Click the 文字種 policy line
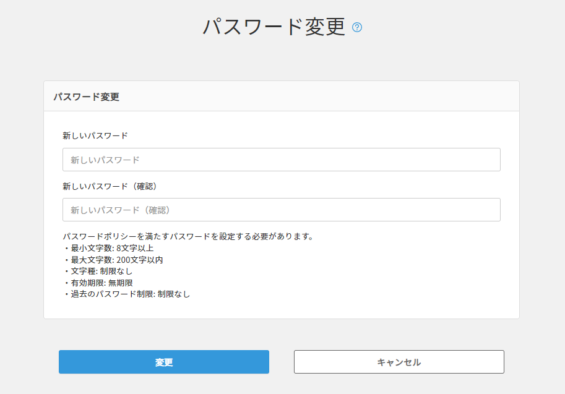The height and width of the screenshot is (394, 565). (98, 271)
